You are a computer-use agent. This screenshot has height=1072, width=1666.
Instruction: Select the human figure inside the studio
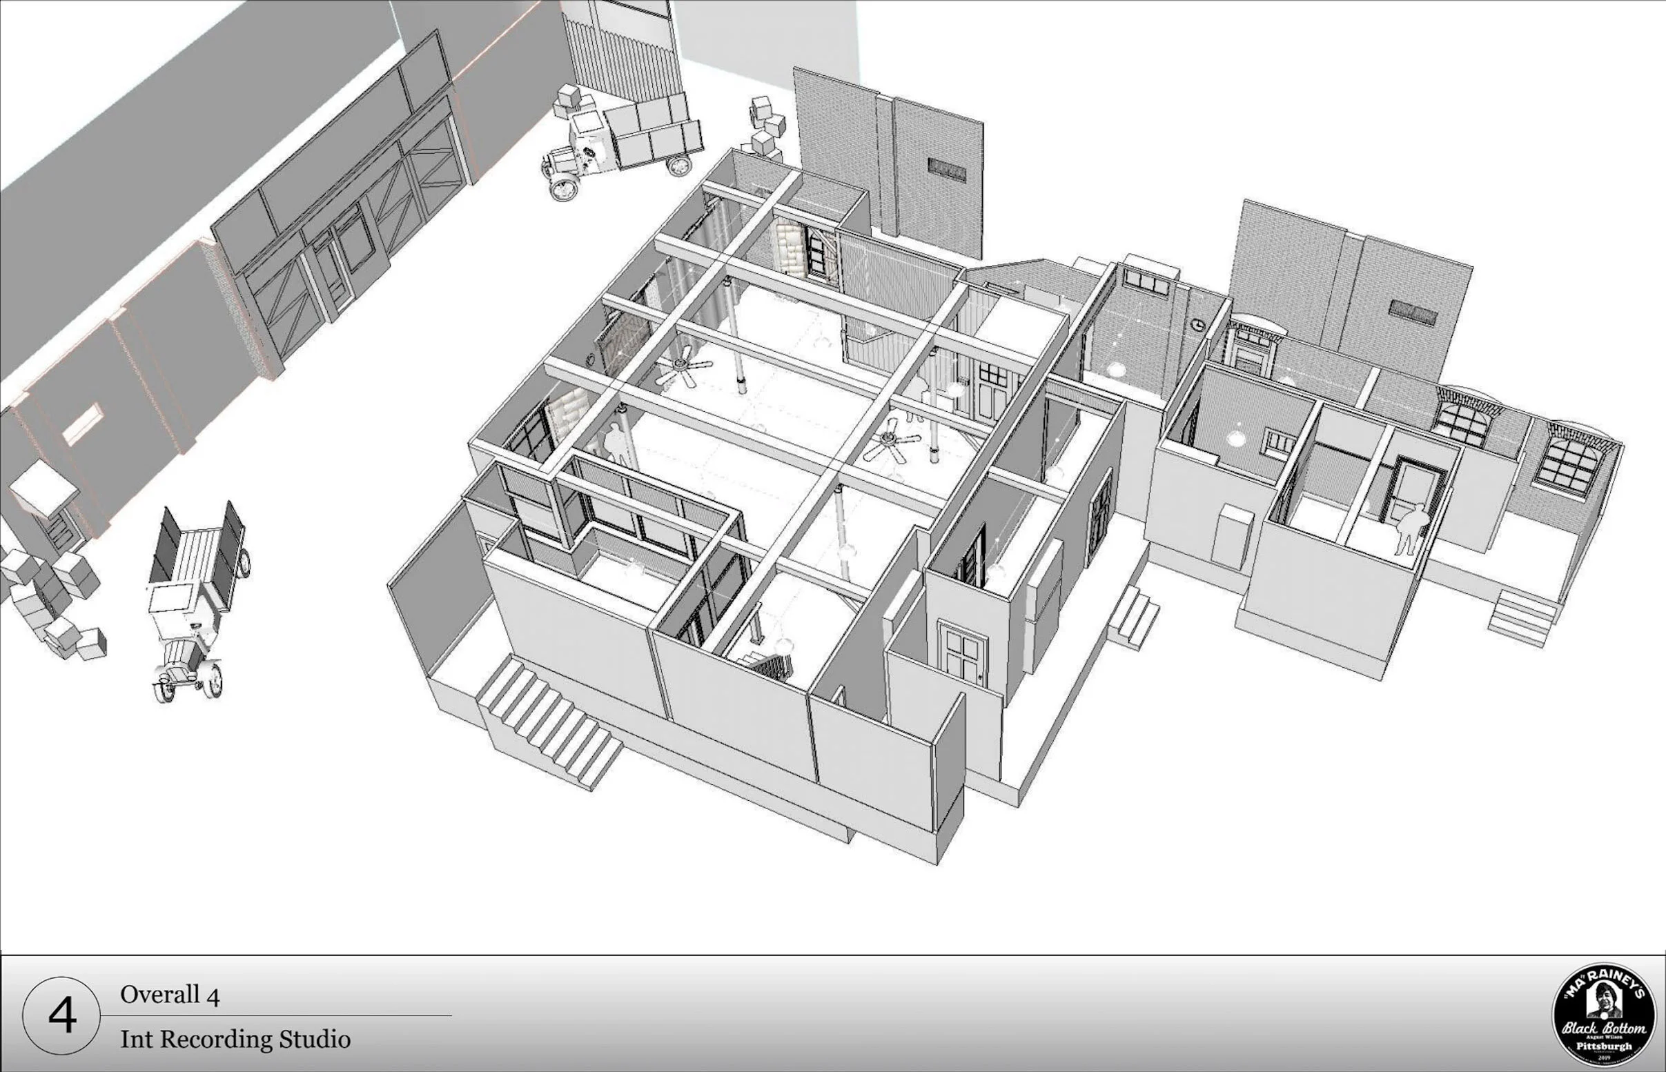pyautogui.click(x=616, y=443)
